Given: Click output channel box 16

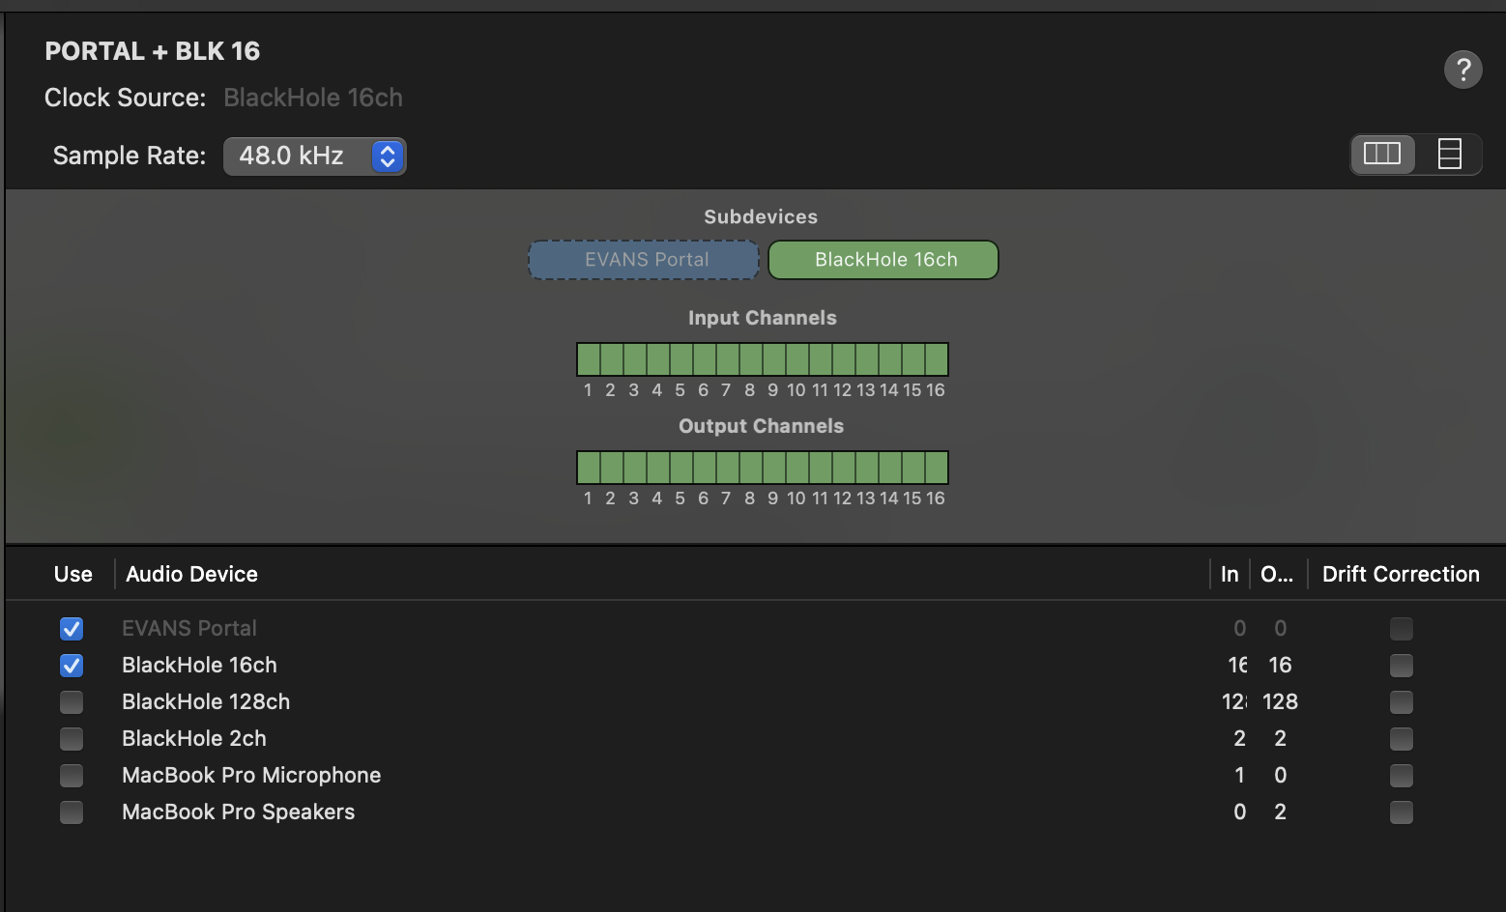Looking at the screenshot, I should click(x=937, y=468).
